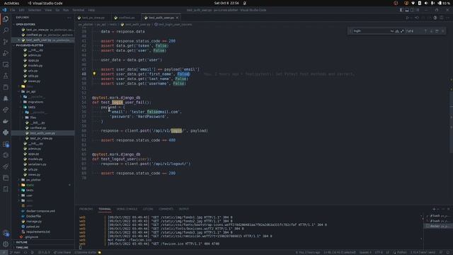The width and height of the screenshot is (453, 255).
Task: Open Remote Explorer view in activity bar
Action: (x=6, y=64)
